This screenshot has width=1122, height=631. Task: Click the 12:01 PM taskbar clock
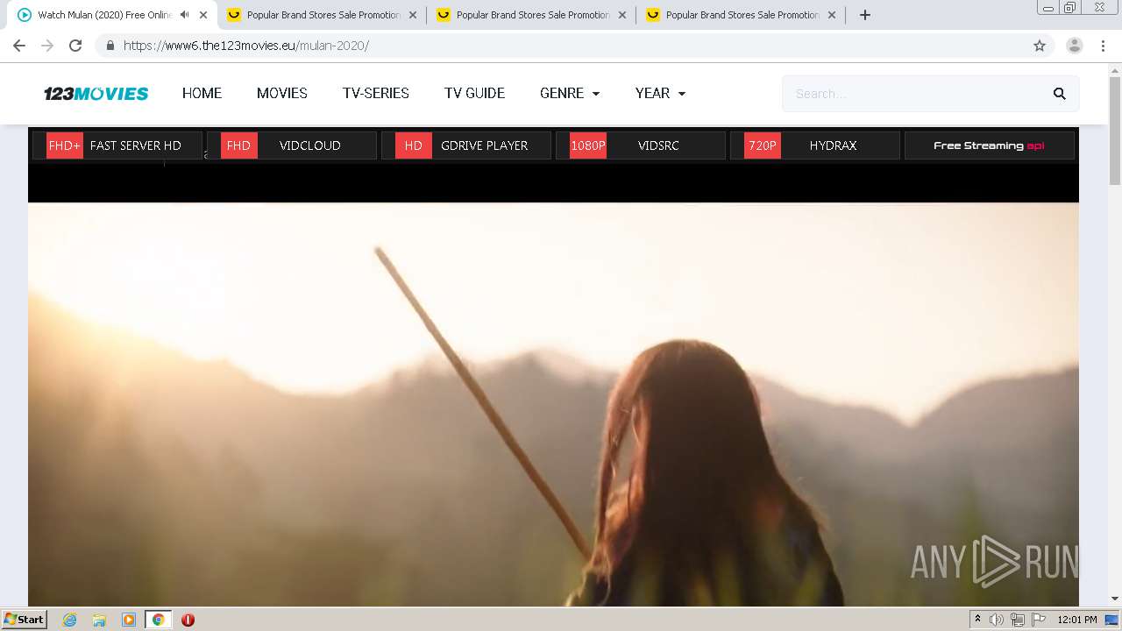(x=1077, y=620)
